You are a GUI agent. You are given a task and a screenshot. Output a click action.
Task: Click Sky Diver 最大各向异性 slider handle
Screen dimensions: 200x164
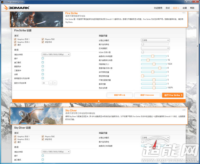pos(143,142)
